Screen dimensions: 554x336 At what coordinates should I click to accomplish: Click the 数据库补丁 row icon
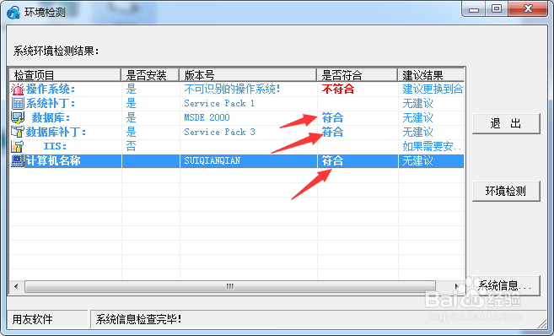18,132
